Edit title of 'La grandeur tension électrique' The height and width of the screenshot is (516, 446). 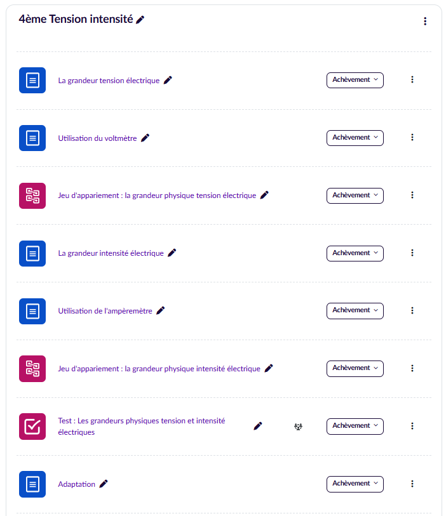tap(168, 80)
